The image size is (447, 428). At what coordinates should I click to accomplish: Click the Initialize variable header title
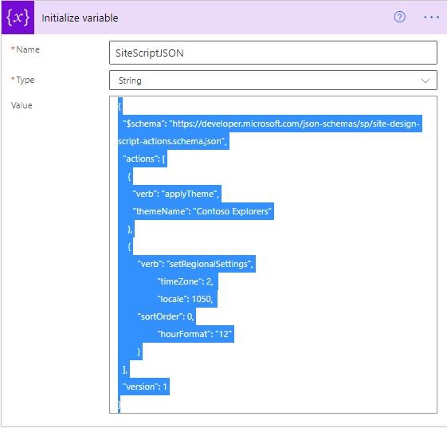point(80,18)
